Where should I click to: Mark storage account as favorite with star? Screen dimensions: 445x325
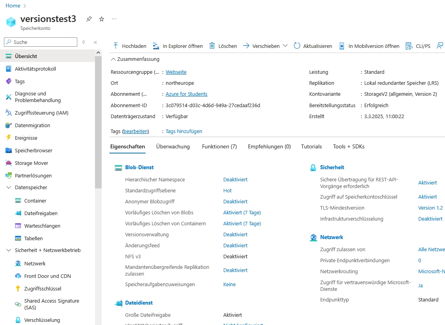coord(102,19)
